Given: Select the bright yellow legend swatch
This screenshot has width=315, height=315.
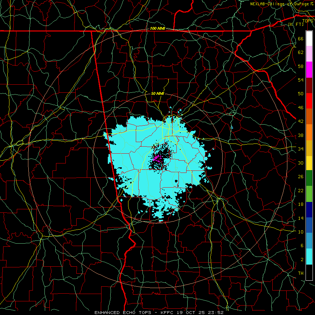Looking at the screenshot, I should (309, 163).
